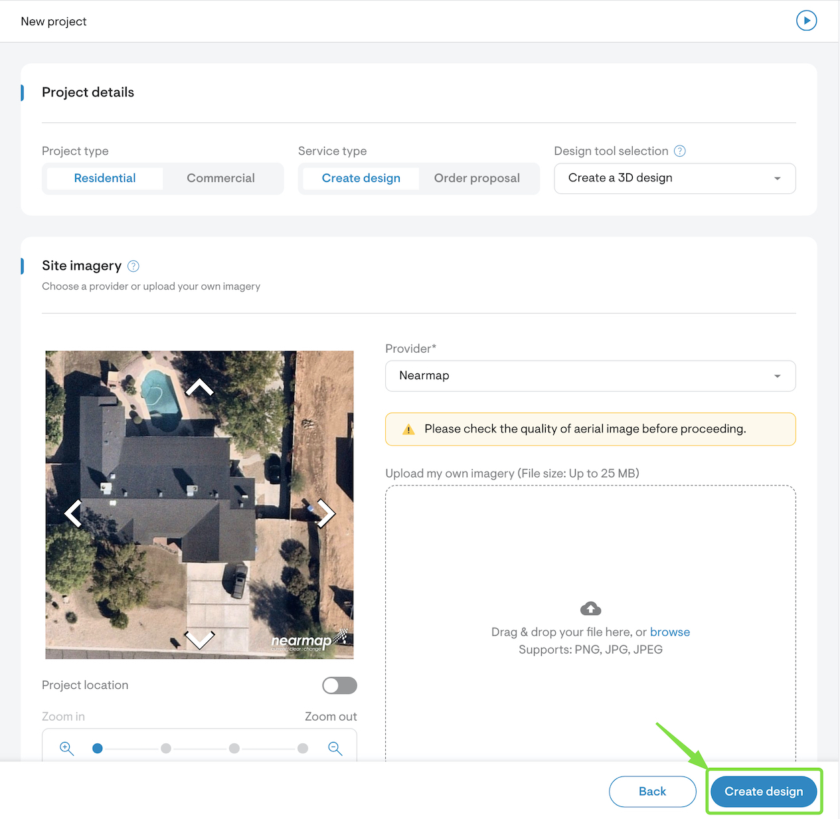840x819 pixels.
Task: Click the zoom in magnifier icon
Action: pyautogui.click(x=66, y=749)
